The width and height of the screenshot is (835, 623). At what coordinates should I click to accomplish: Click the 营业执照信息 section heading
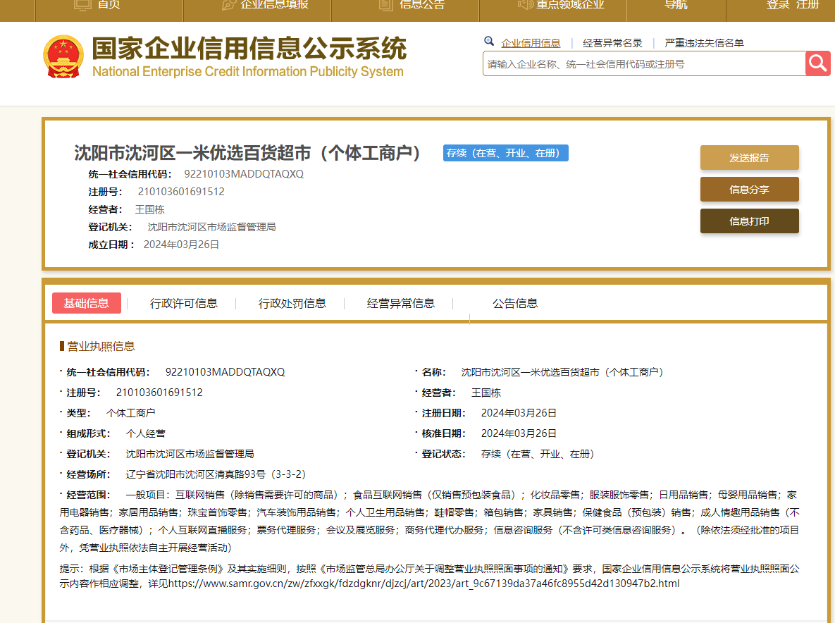coord(101,346)
